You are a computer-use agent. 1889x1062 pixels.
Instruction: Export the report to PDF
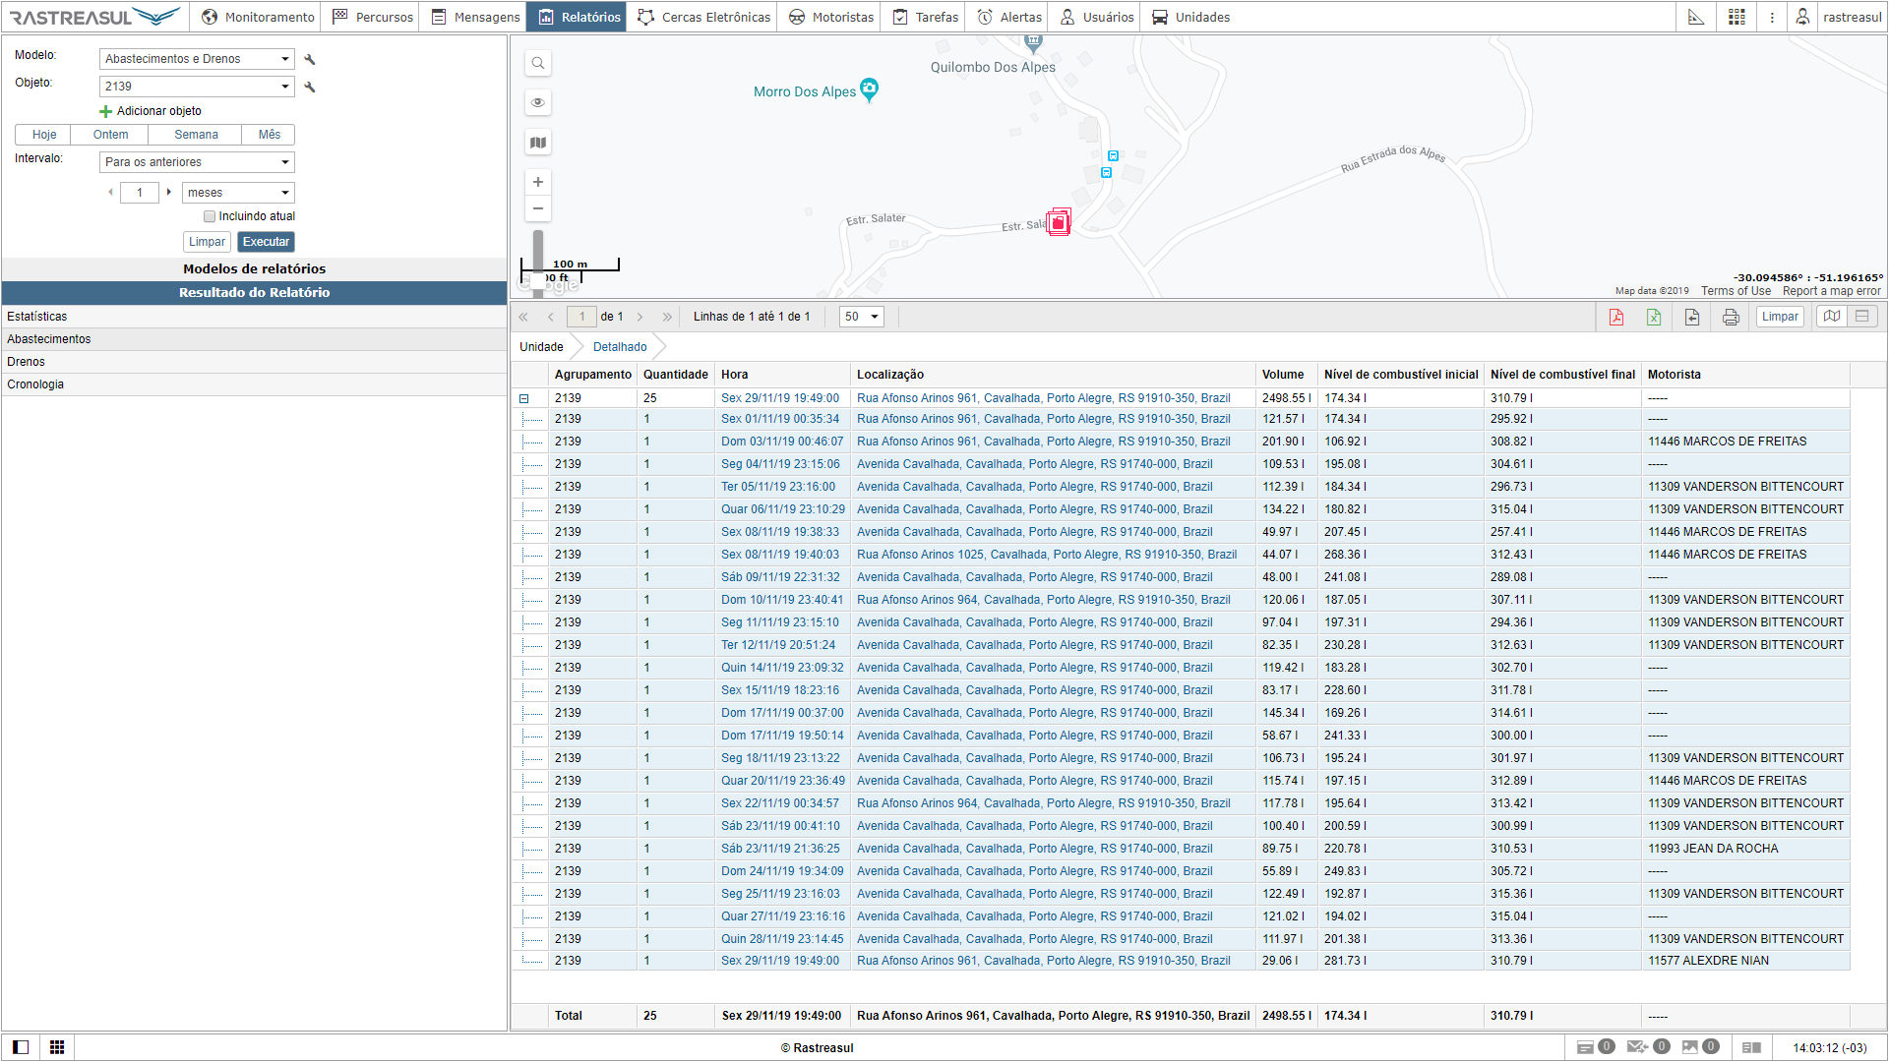coord(1615,317)
